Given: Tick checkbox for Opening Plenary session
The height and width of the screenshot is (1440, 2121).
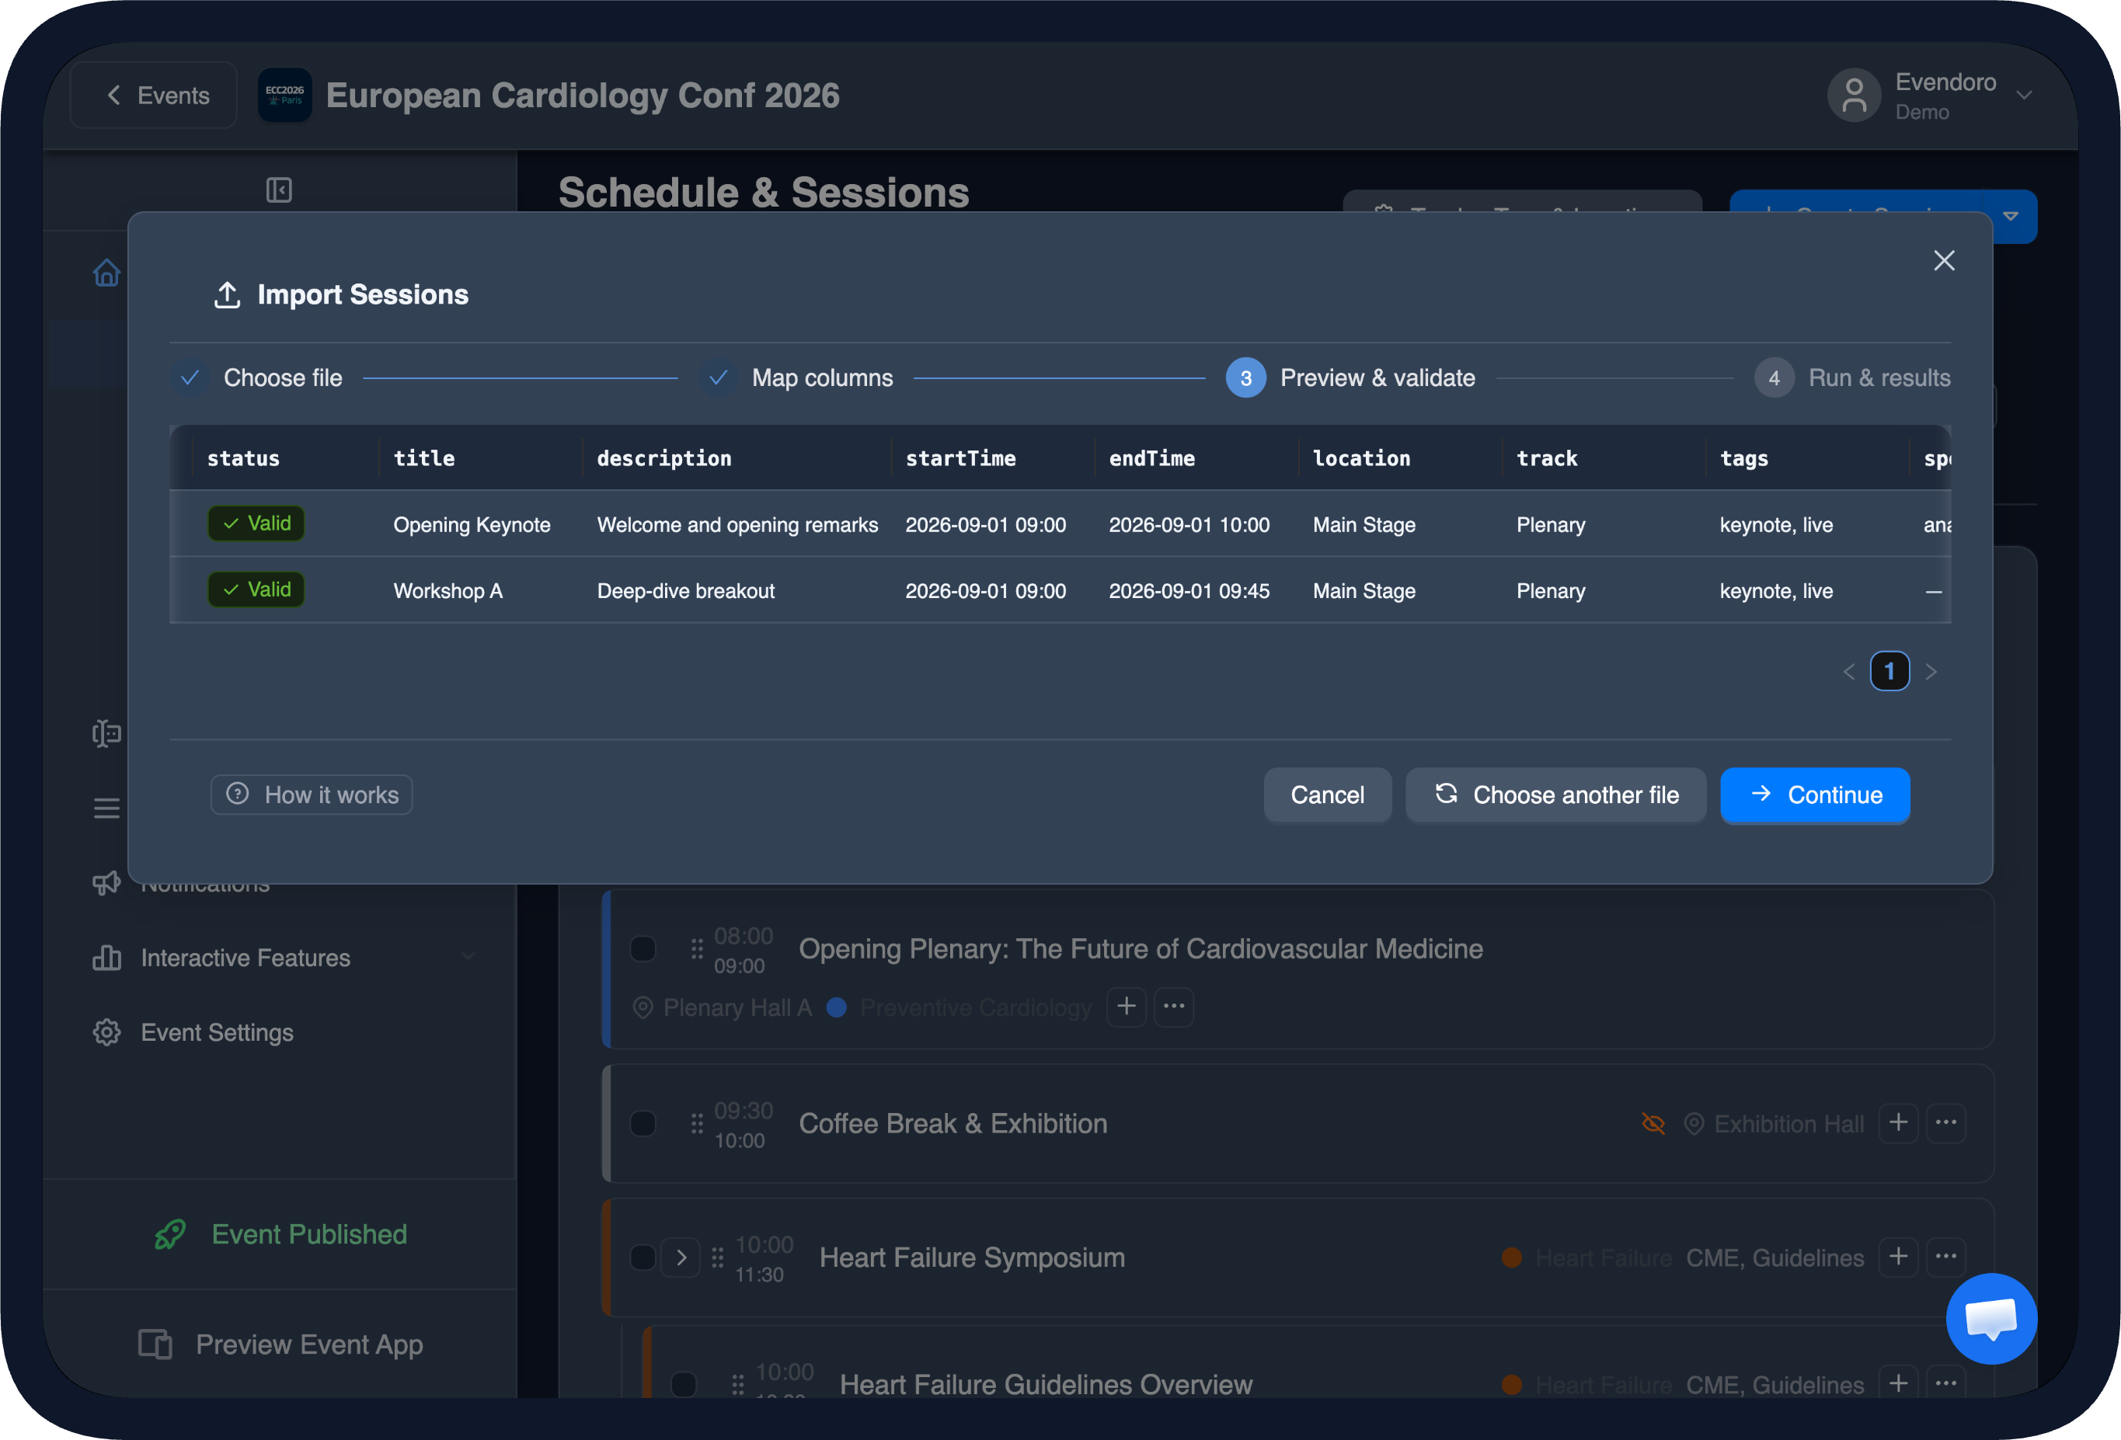Looking at the screenshot, I should pos(643,949).
